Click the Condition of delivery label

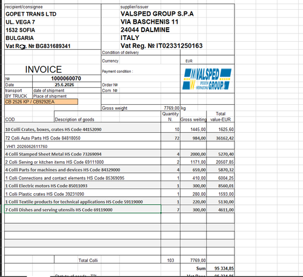point(121,53)
